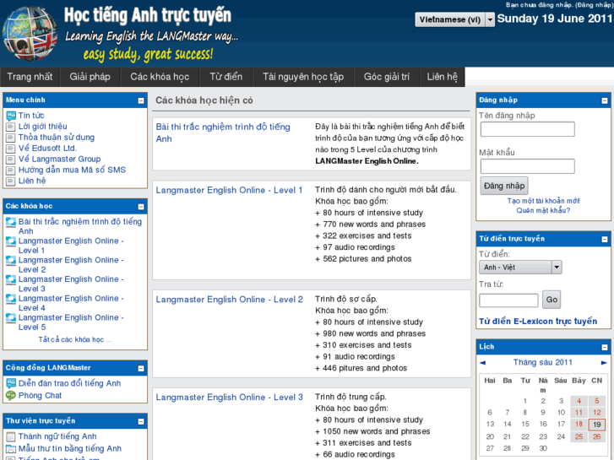The height and width of the screenshot is (460, 614).
Task: Open Trang nhất in navigation bar
Action: click(30, 77)
